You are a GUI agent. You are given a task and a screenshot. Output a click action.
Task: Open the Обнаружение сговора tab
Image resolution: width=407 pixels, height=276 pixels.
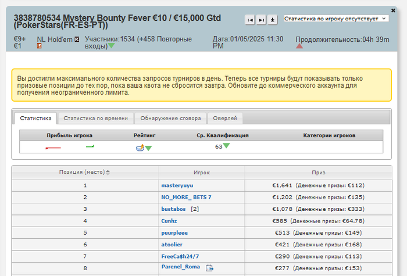(170, 119)
